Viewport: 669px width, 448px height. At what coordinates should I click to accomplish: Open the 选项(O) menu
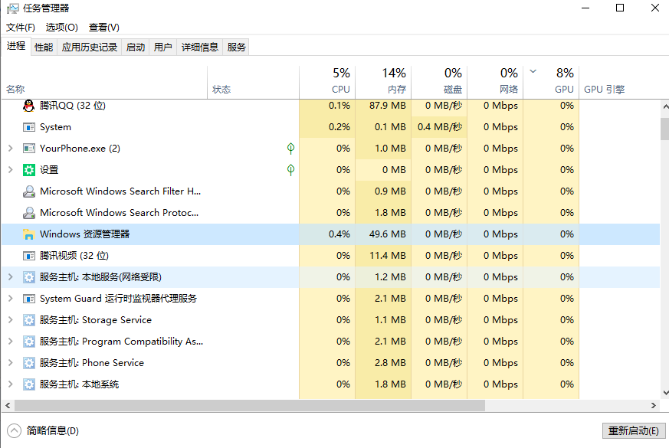62,28
